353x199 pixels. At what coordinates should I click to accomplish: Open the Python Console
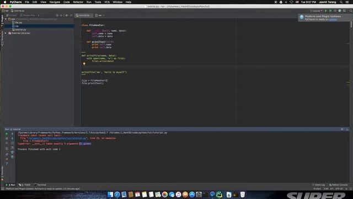click(338, 185)
